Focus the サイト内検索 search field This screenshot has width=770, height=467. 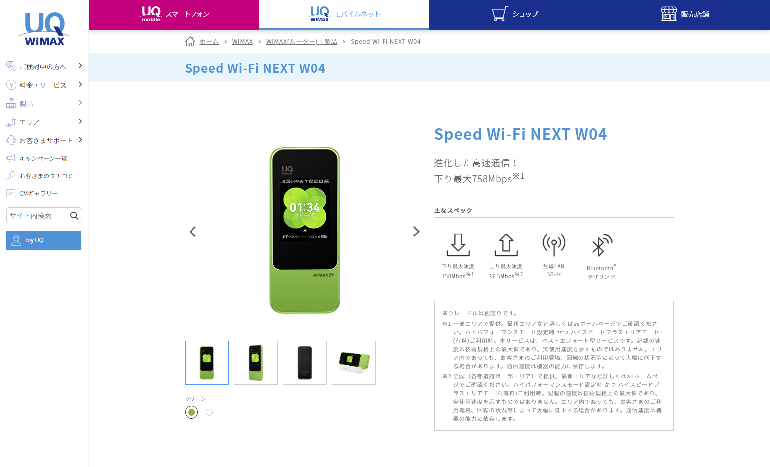tap(38, 216)
